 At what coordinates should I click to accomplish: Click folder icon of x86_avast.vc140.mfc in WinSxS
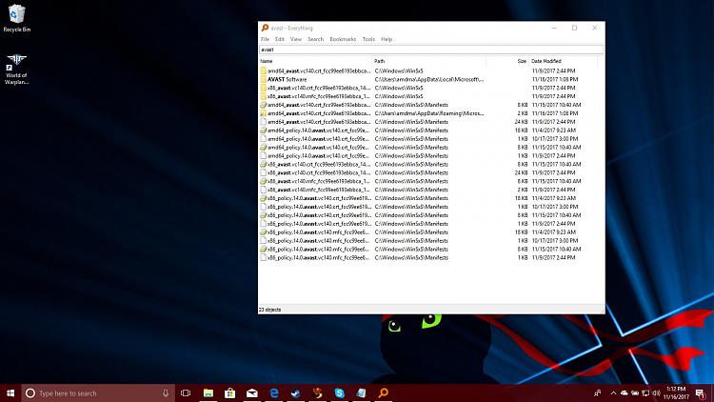(263, 96)
